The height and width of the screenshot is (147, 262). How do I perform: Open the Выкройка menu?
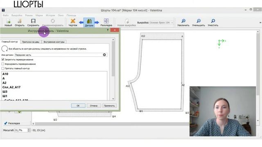[17, 16]
